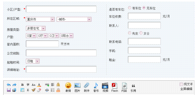Insert a quote (引用)

133,88
